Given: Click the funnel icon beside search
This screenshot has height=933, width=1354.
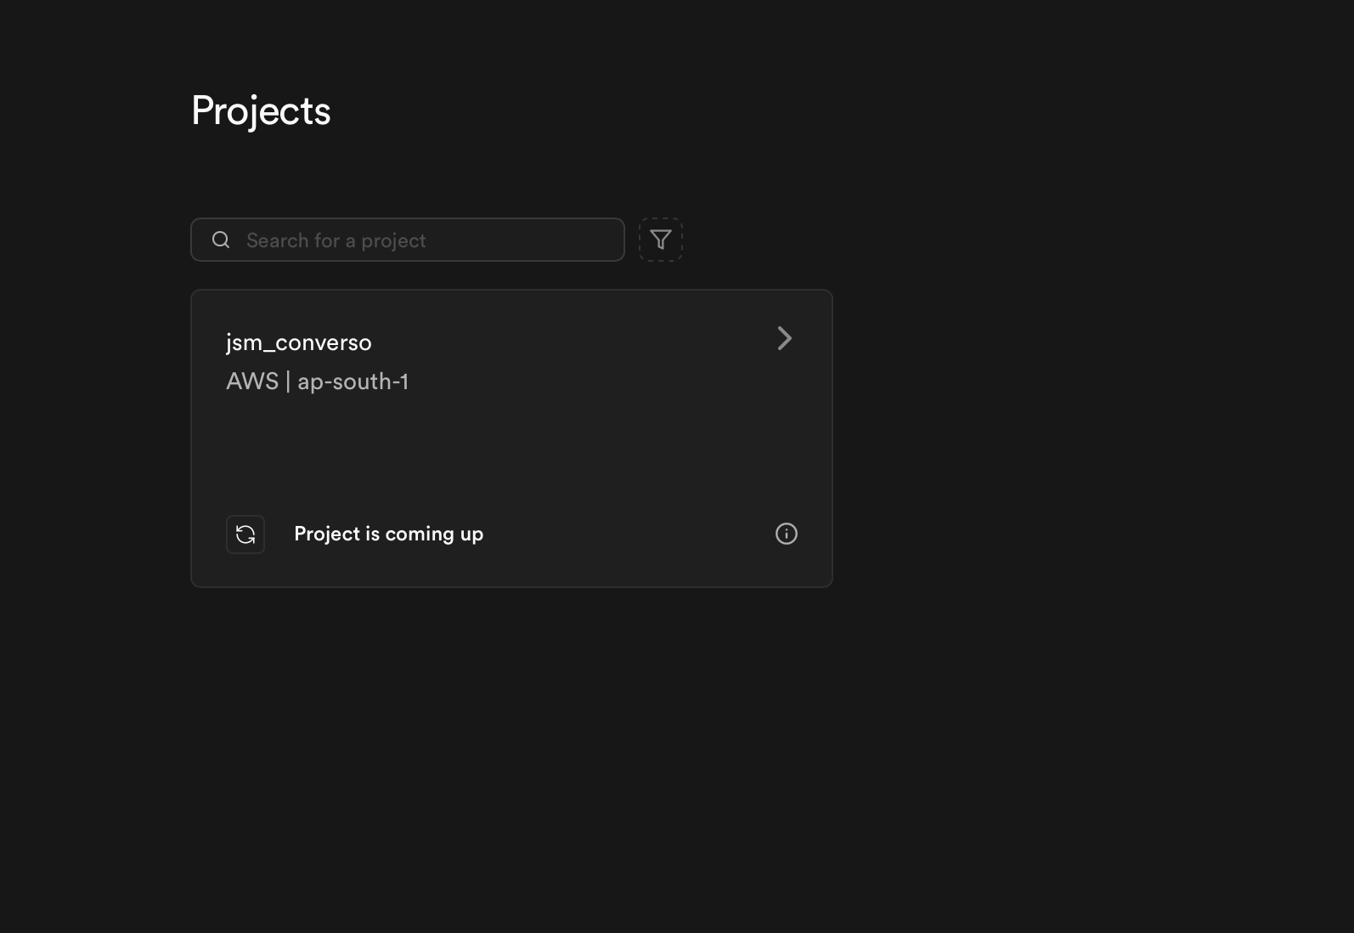Looking at the screenshot, I should pos(661,240).
